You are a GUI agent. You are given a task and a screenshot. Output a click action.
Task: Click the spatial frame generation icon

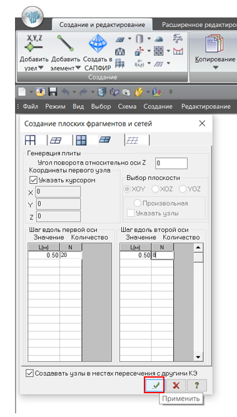tap(120, 63)
